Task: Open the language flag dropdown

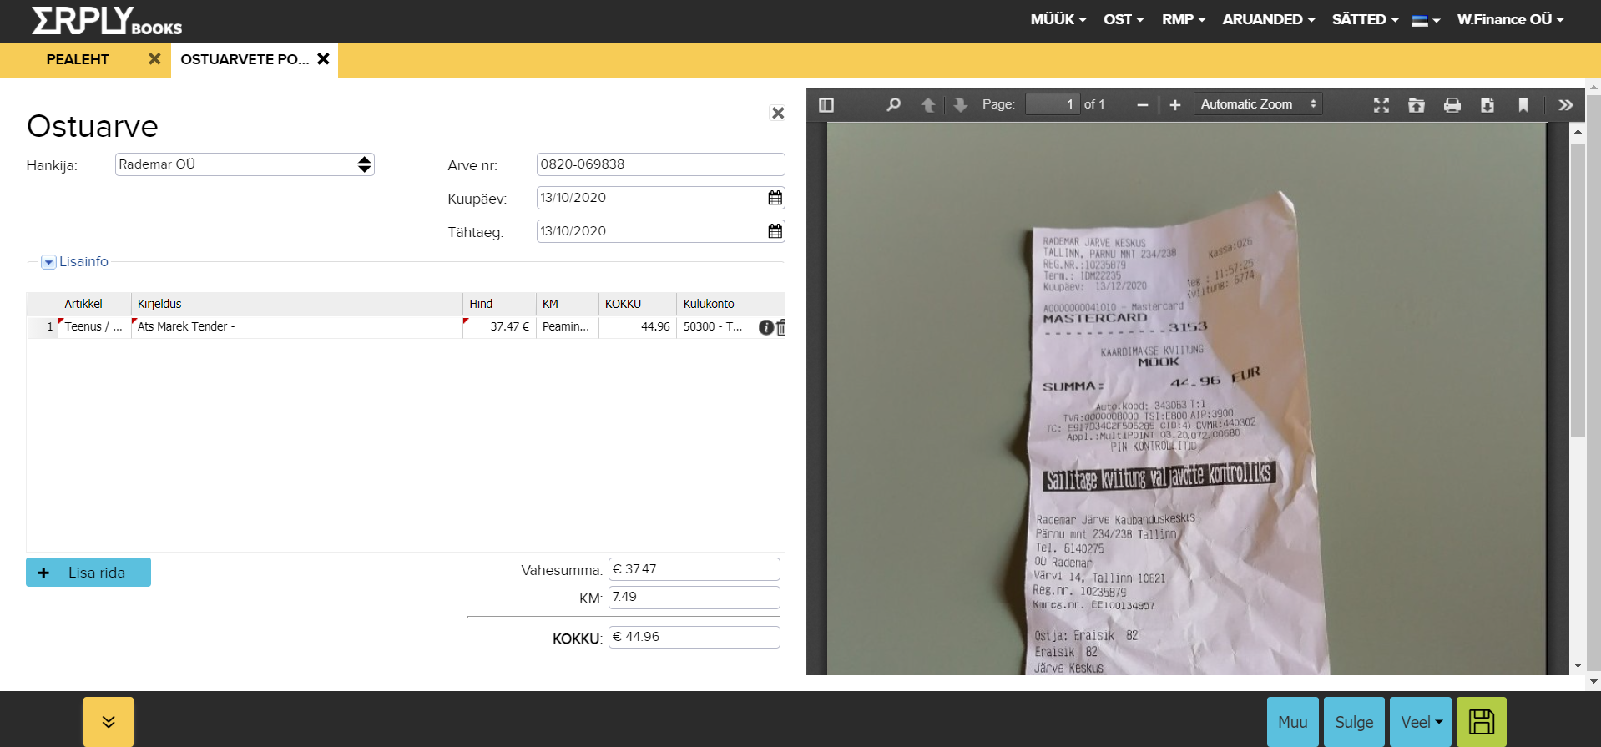Action: [x=1426, y=20]
